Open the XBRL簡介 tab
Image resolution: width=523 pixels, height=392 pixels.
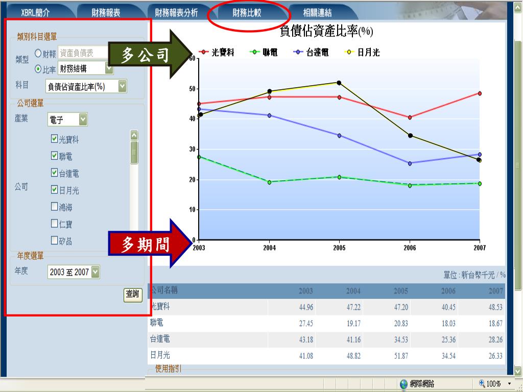35,13
